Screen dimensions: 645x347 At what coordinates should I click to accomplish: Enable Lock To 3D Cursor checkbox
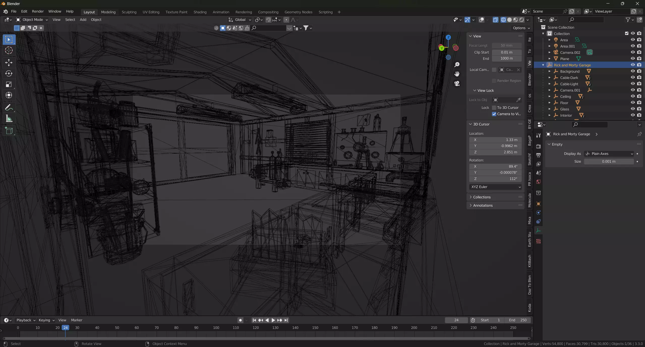494,108
